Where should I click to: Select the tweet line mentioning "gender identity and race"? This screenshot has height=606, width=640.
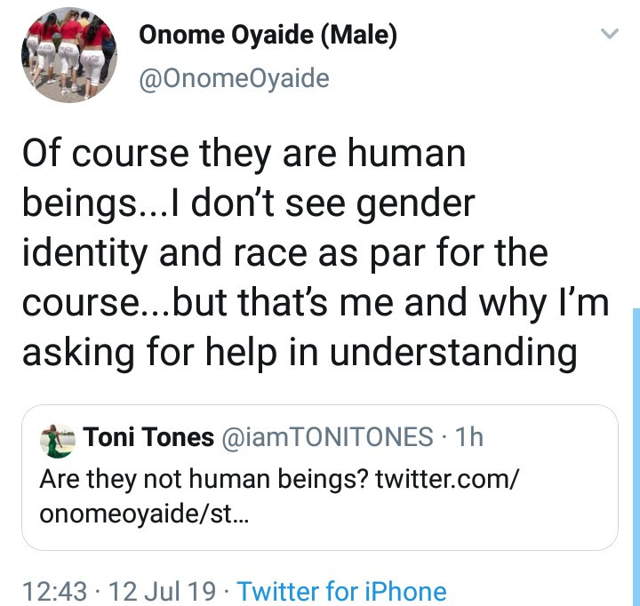click(284, 253)
